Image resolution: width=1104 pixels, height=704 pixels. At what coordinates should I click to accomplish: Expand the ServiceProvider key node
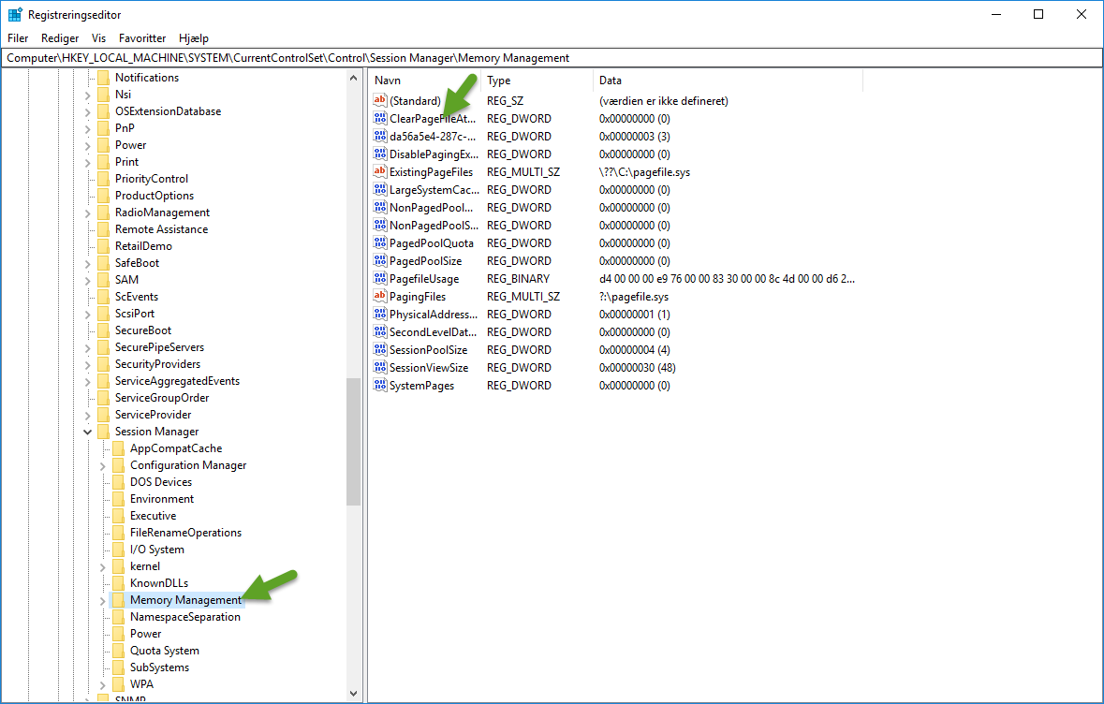coord(87,416)
